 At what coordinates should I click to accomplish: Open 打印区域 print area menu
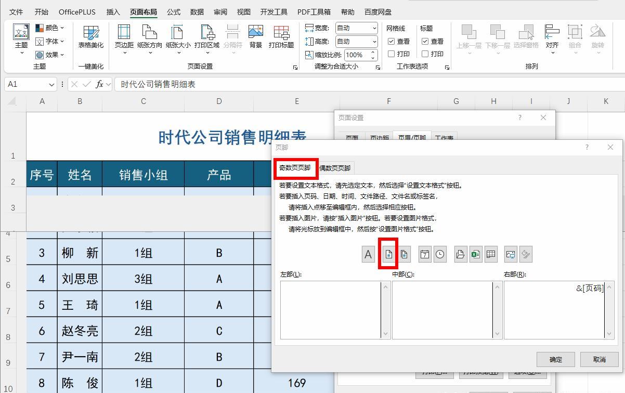207,39
